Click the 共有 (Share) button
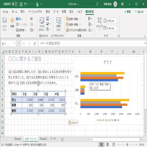This screenshot has width=147, height=147. 127,12
